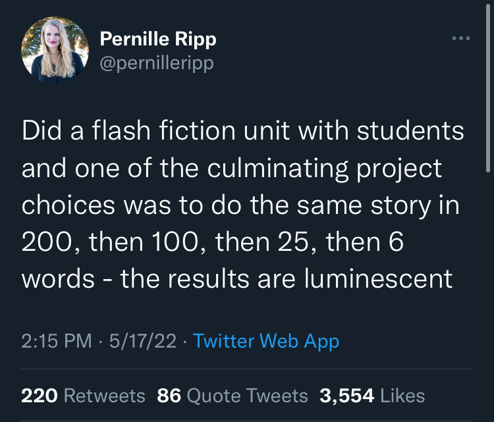Open the three-dot More options menu
494x422 pixels.
[x=461, y=39]
